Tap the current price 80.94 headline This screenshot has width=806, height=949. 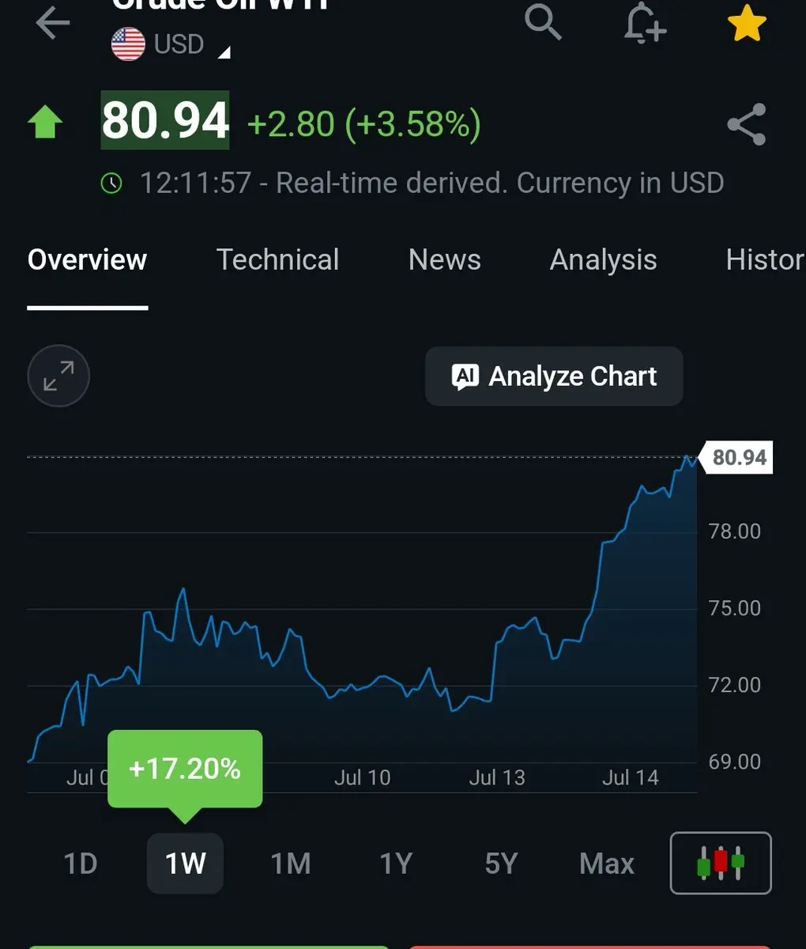tap(165, 120)
